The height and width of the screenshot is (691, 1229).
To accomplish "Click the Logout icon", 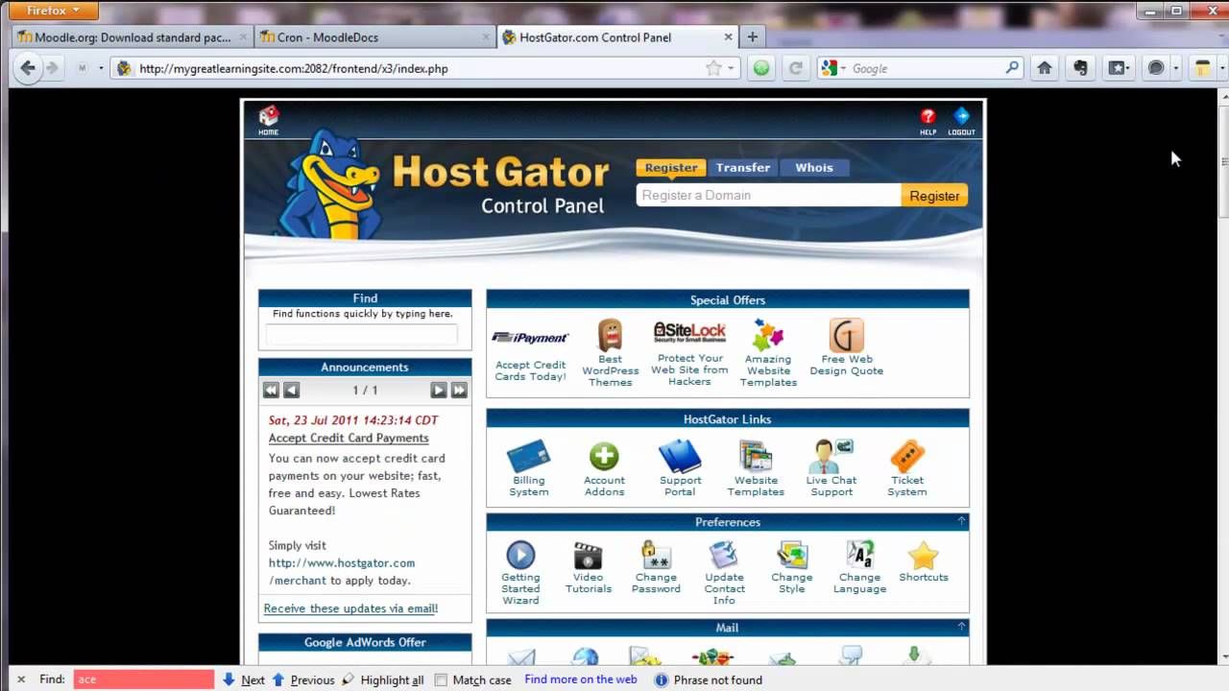I will (x=961, y=121).
